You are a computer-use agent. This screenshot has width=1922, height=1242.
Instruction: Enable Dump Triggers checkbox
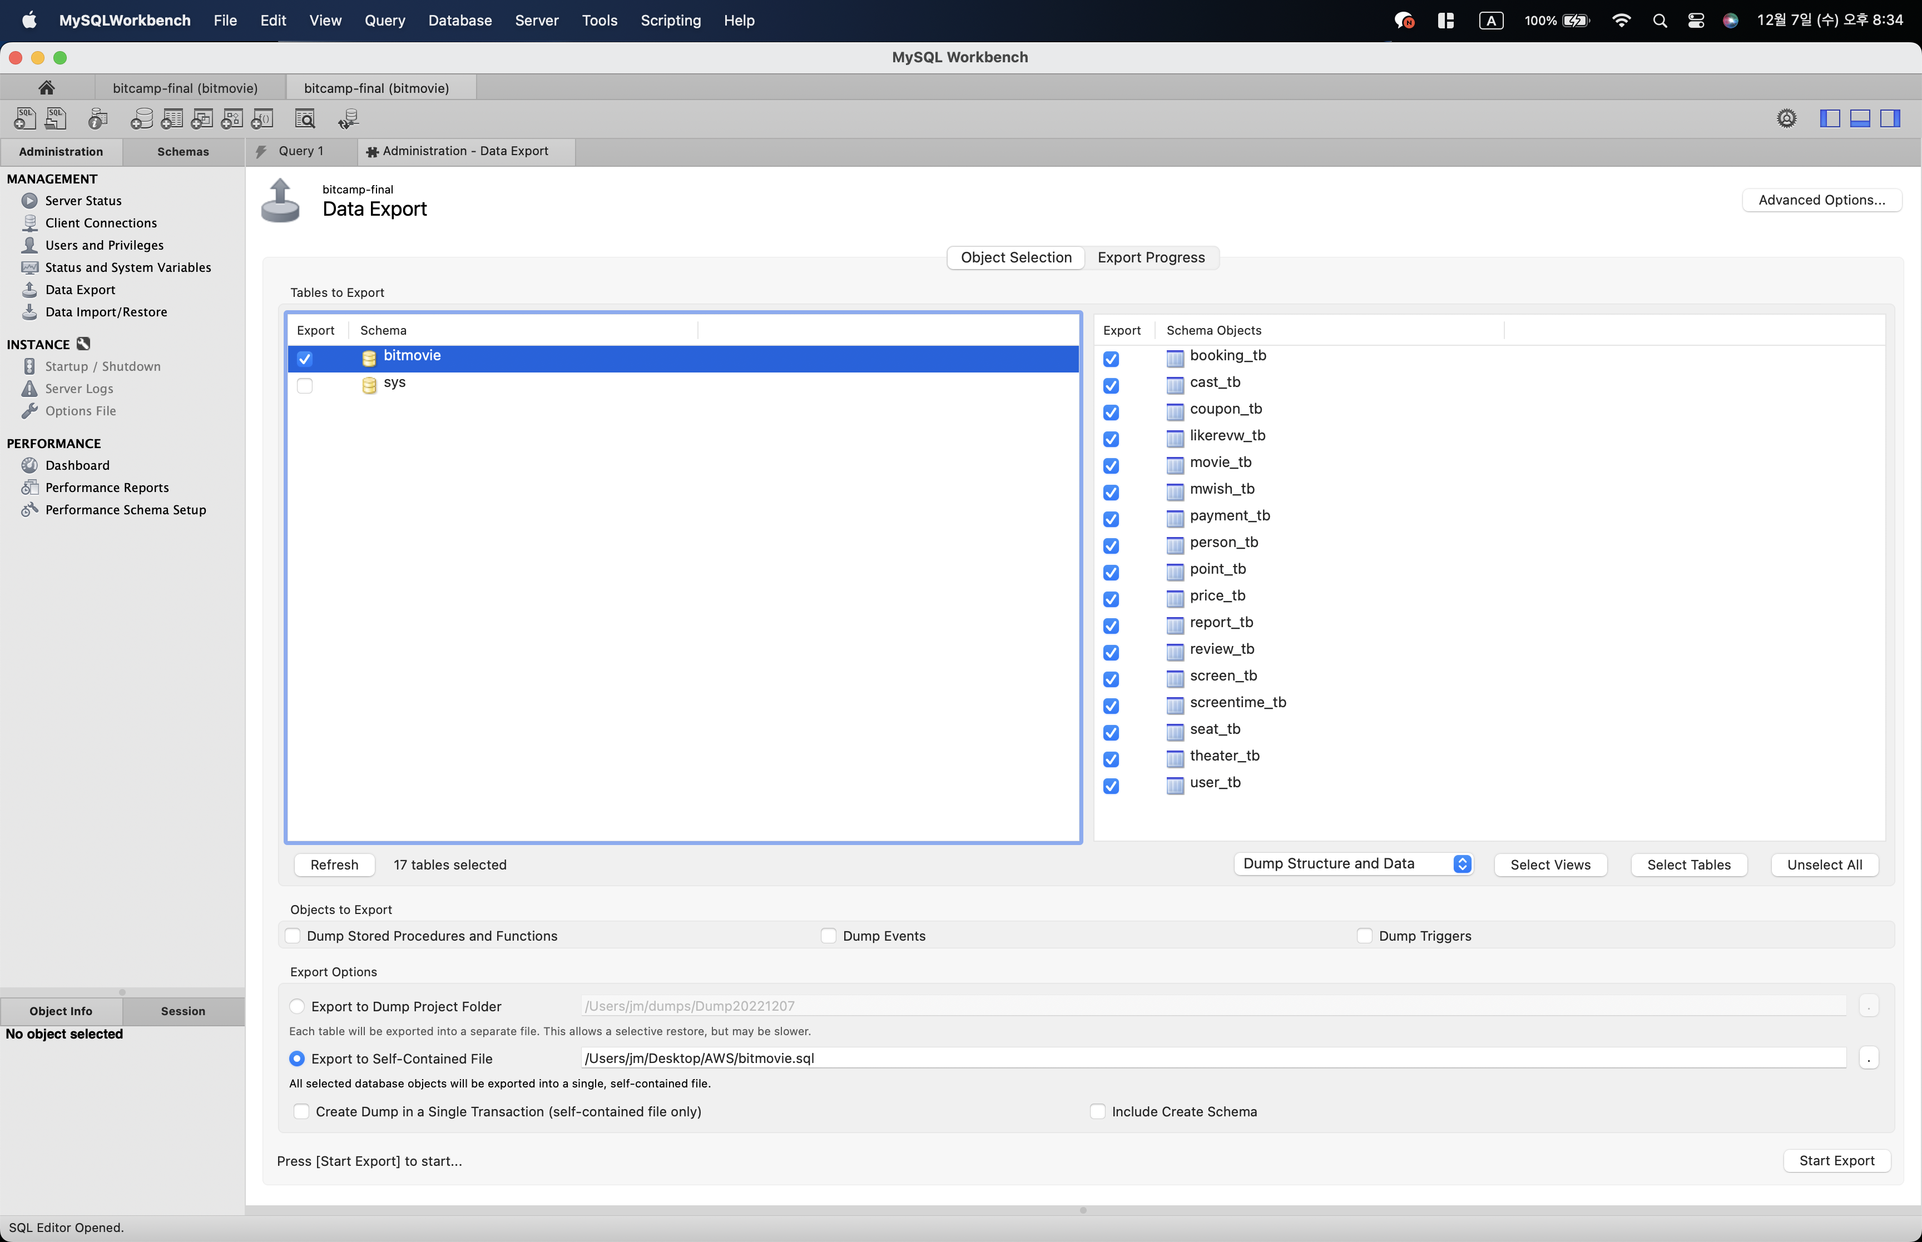pyautogui.click(x=1365, y=936)
